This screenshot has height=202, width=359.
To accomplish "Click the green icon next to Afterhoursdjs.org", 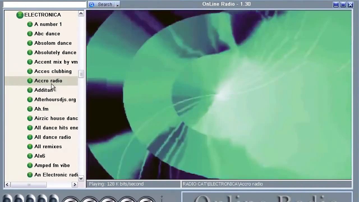I will coord(30,100).
